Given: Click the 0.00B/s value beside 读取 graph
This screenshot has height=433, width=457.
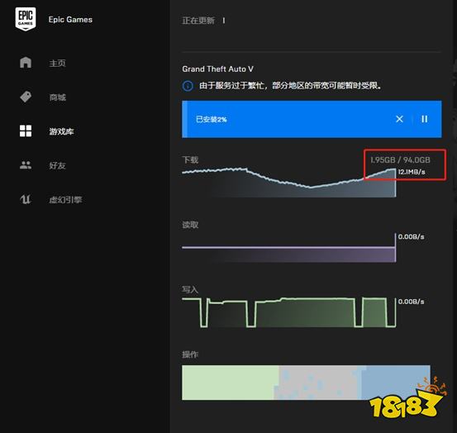Looking at the screenshot, I should point(411,236).
